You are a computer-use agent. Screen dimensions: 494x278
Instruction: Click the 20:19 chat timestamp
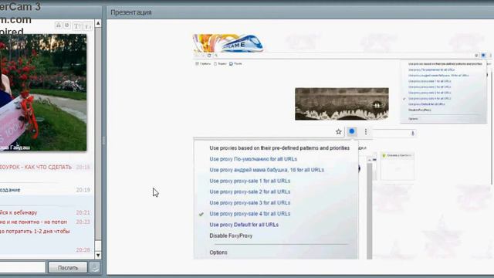83,190
